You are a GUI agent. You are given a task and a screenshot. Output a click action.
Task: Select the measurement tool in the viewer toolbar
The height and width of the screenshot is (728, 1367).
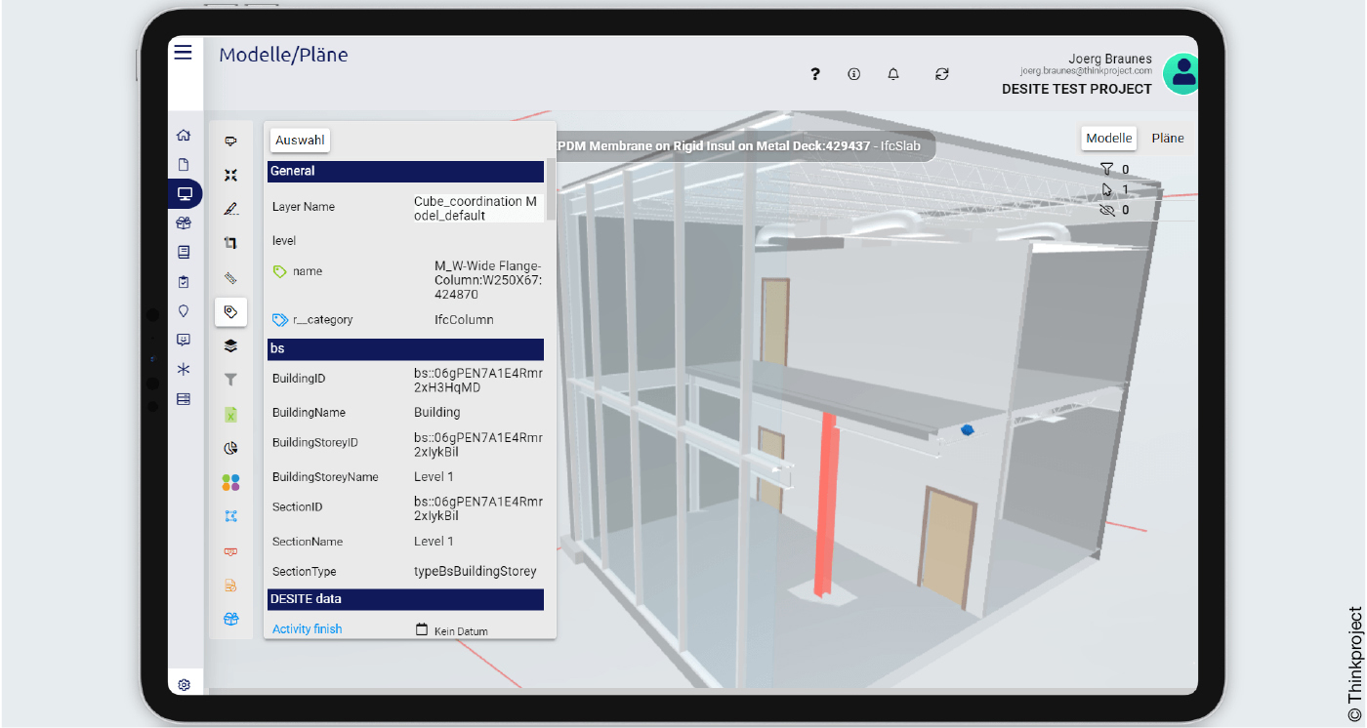[231, 277]
